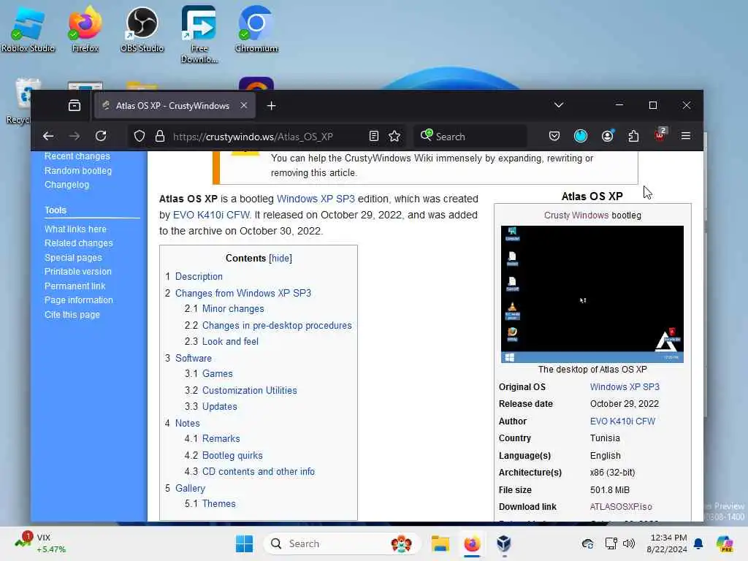Open the Printable version link
748x561 pixels.
[x=77, y=272]
